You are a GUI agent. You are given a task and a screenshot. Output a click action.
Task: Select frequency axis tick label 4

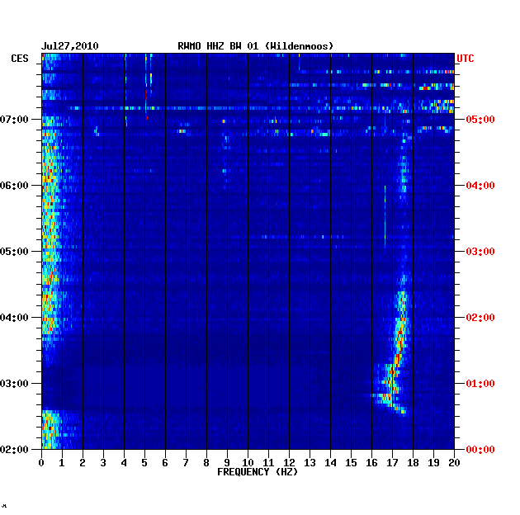pos(124,463)
